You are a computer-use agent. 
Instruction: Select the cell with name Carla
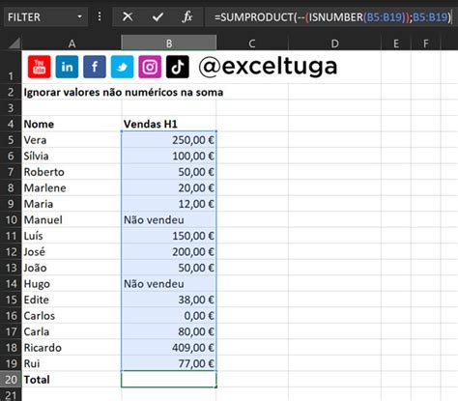click(72, 331)
